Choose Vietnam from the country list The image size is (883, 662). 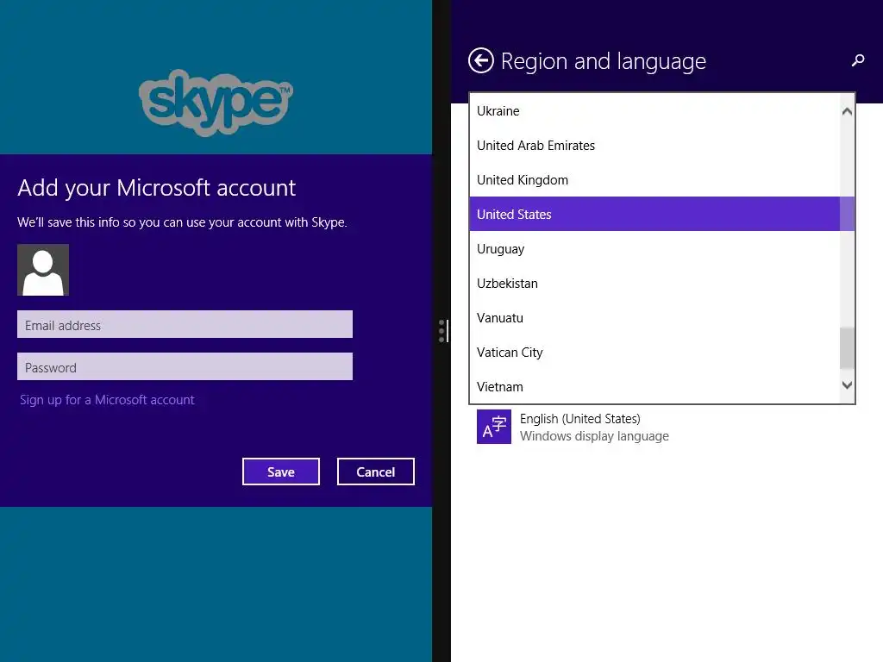(654, 386)
